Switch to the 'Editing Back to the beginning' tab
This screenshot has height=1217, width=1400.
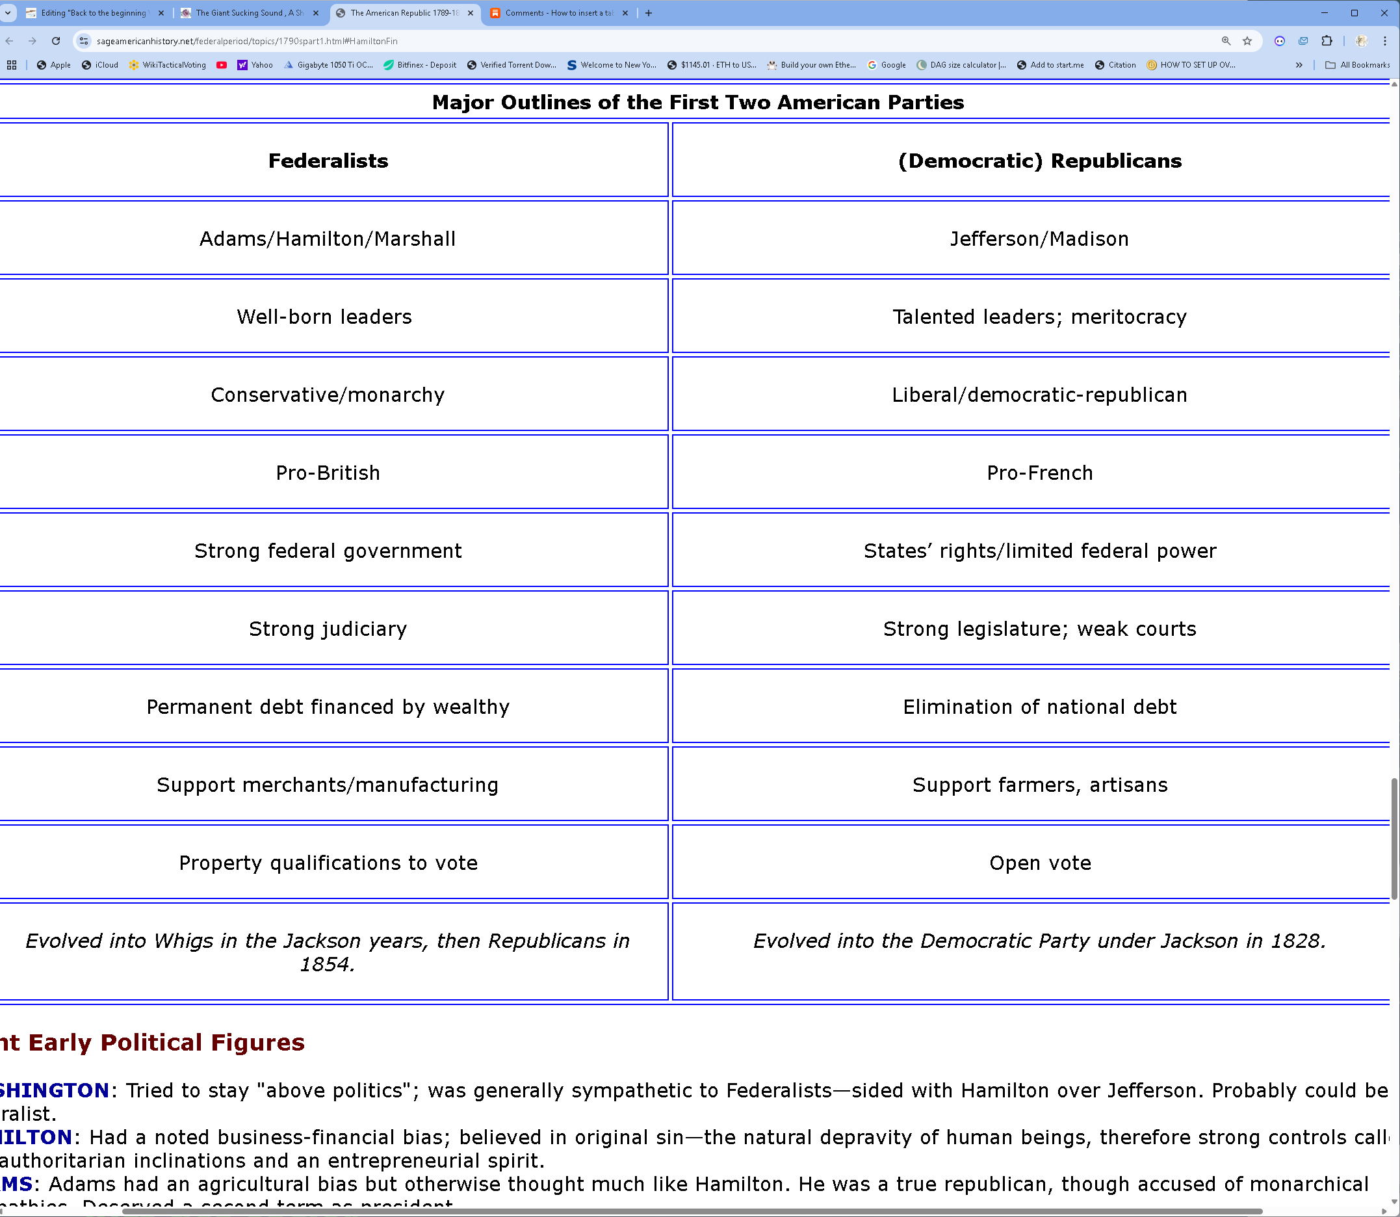point(94,13)
